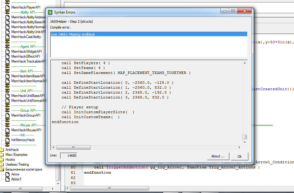Viewport: 294px width, 193px height.
Task: Click the page icon next to MemHackCastAbility
Action: coord(8,37)
